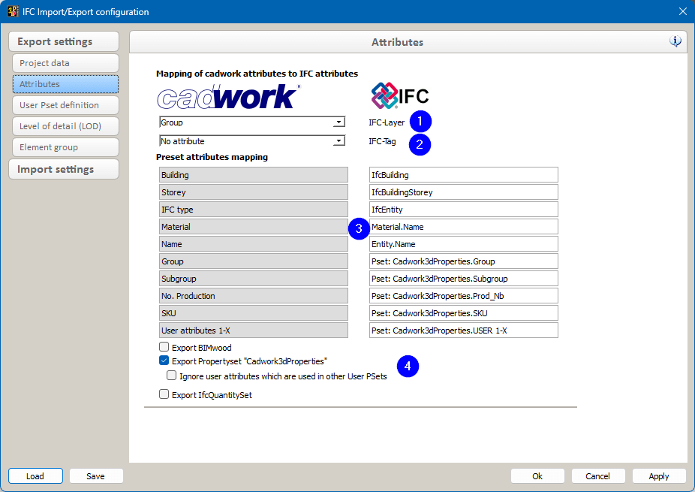Click blue marker number 2
The image size is (695, 492).
420,143
